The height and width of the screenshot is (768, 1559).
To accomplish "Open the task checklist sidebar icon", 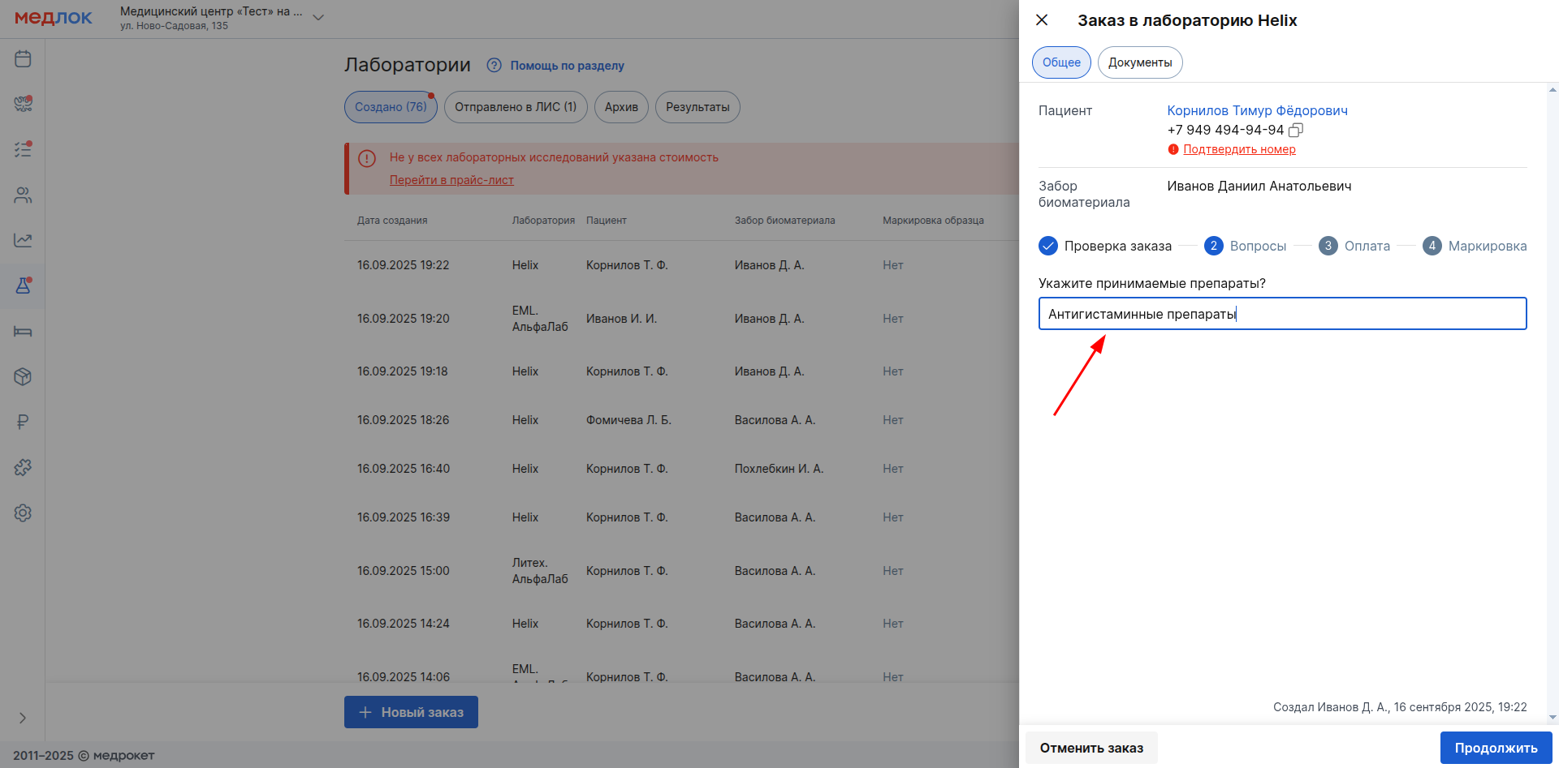I will point(23,149).
